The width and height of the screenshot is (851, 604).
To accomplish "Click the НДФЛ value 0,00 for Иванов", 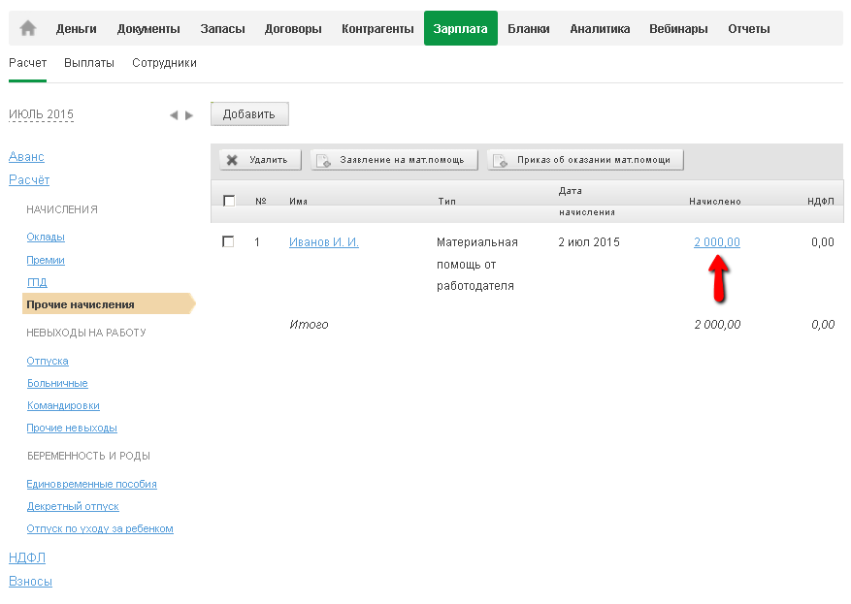I will coord(823,242).
